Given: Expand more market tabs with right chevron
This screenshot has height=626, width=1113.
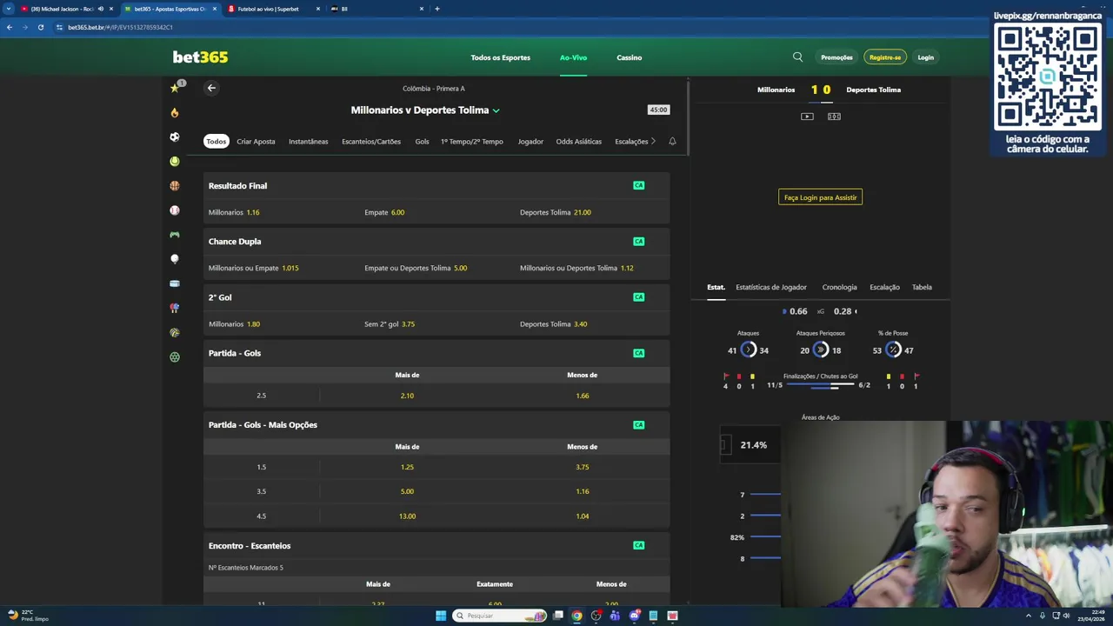Looking at the screenshot, I should (653, 141).
